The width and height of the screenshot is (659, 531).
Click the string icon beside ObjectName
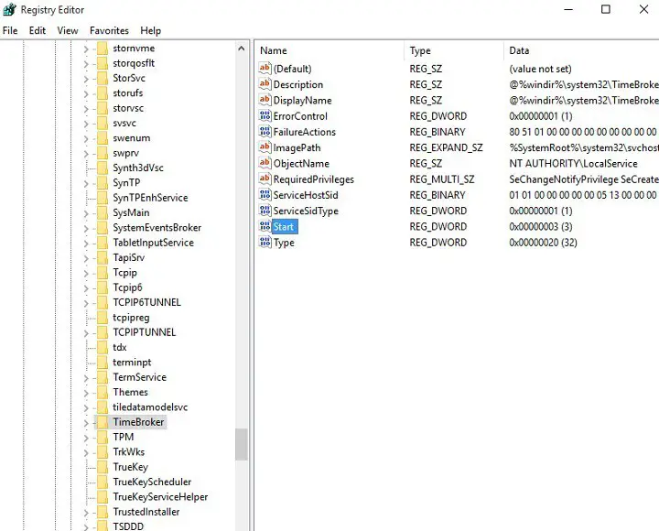coord(265,163)
